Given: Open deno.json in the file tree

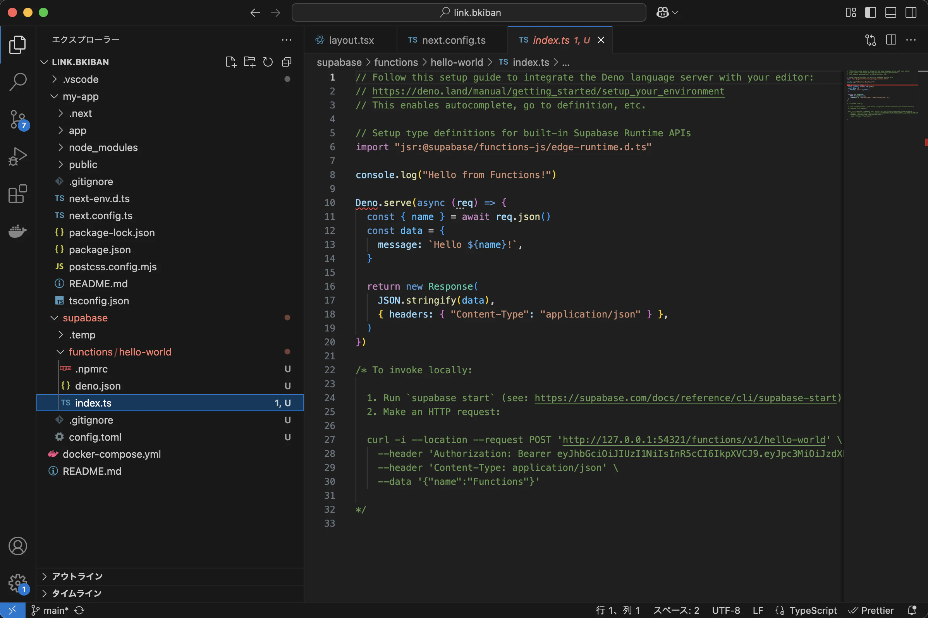Looking at the screenshot, I should (170, 386).
